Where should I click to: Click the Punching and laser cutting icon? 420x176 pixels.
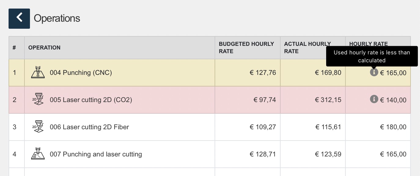[38, 154]
